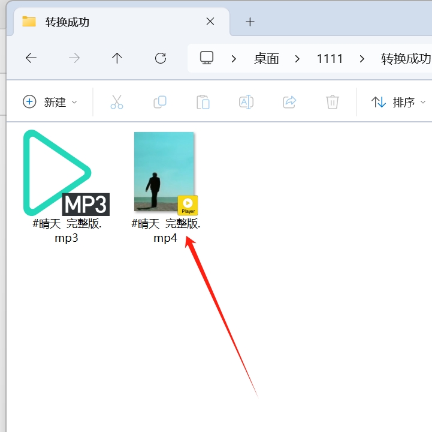Open the 新建 new item menu
The width and height of the screenshot is (432, 432).
tap(50, 102)
